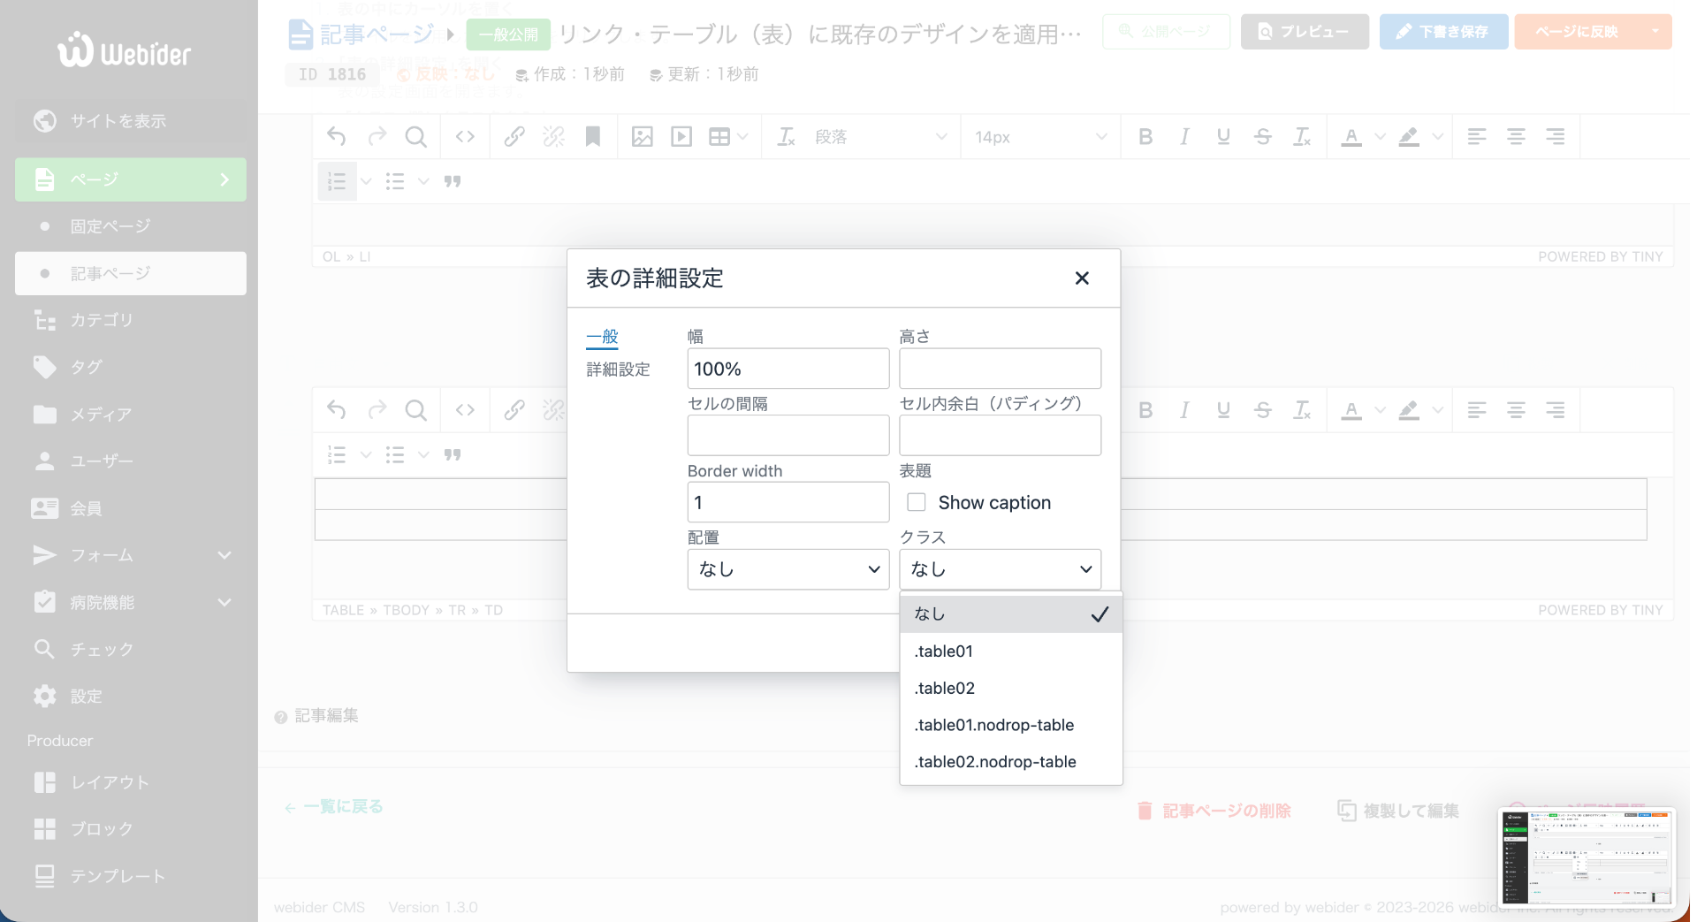1697x922 pixels.
Task: Click the プレビュー preview button
Action: pyautogui.click(x=1305, y=32)
